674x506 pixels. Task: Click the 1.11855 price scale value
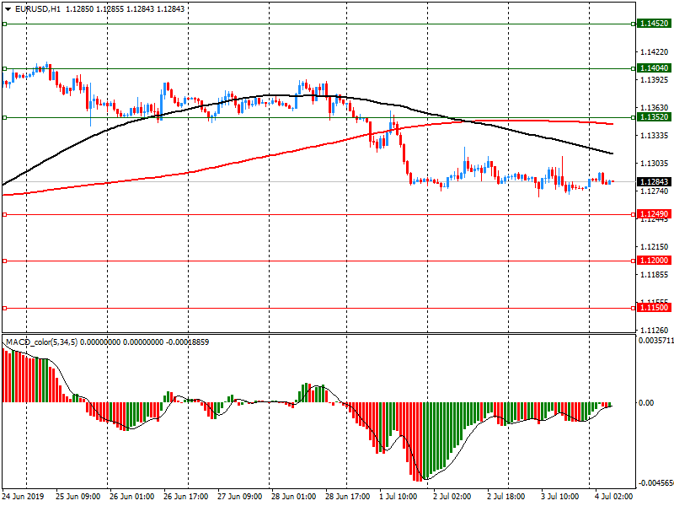[x=655, y=275]
